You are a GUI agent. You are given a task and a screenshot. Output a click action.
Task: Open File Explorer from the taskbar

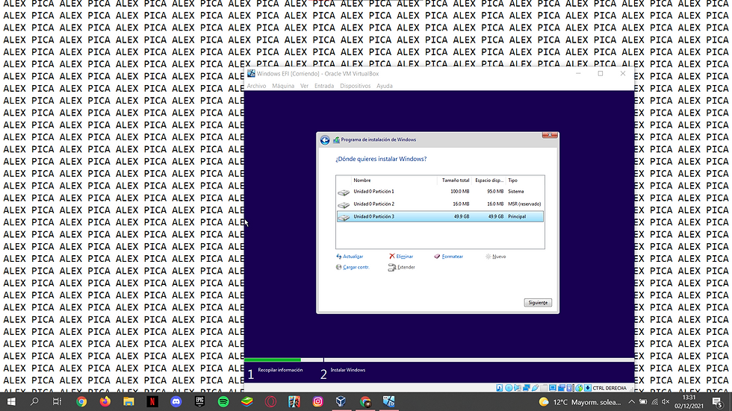(x=128, y=401)
